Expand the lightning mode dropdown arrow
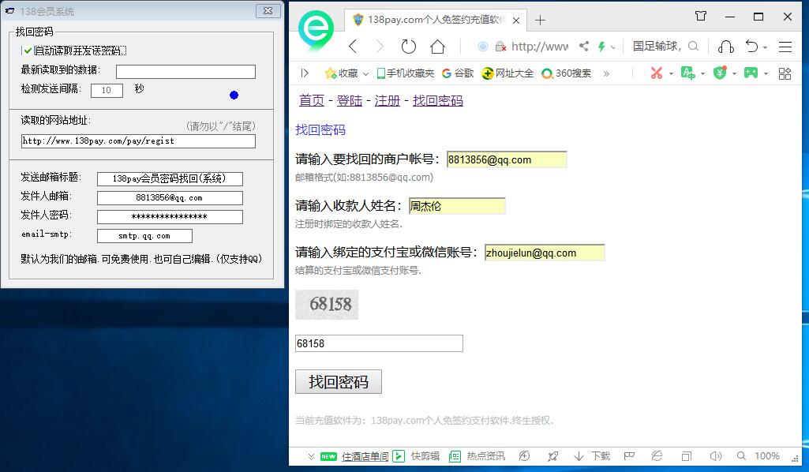The image size is (809, 472). click(x=613, y=47)
